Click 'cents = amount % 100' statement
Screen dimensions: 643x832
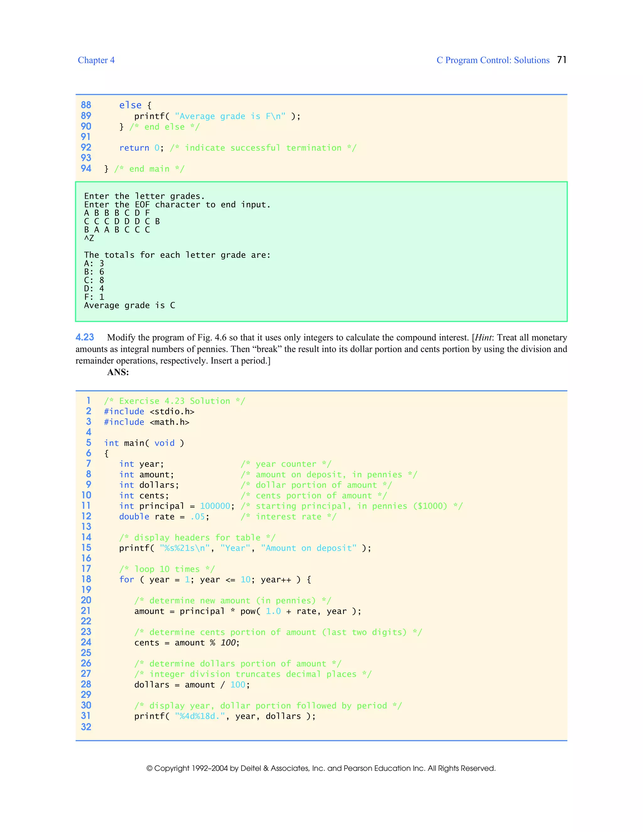click(x=187, y=643)
